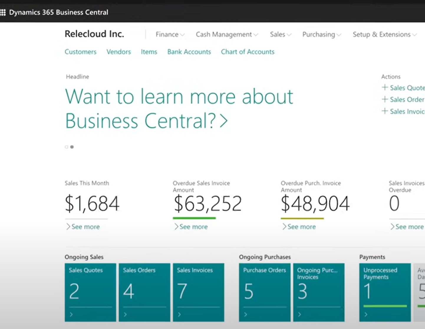This screenshot has height=329, width=425.
Task: Click the headline chevron after Business Central
Action: click(224, 121)
